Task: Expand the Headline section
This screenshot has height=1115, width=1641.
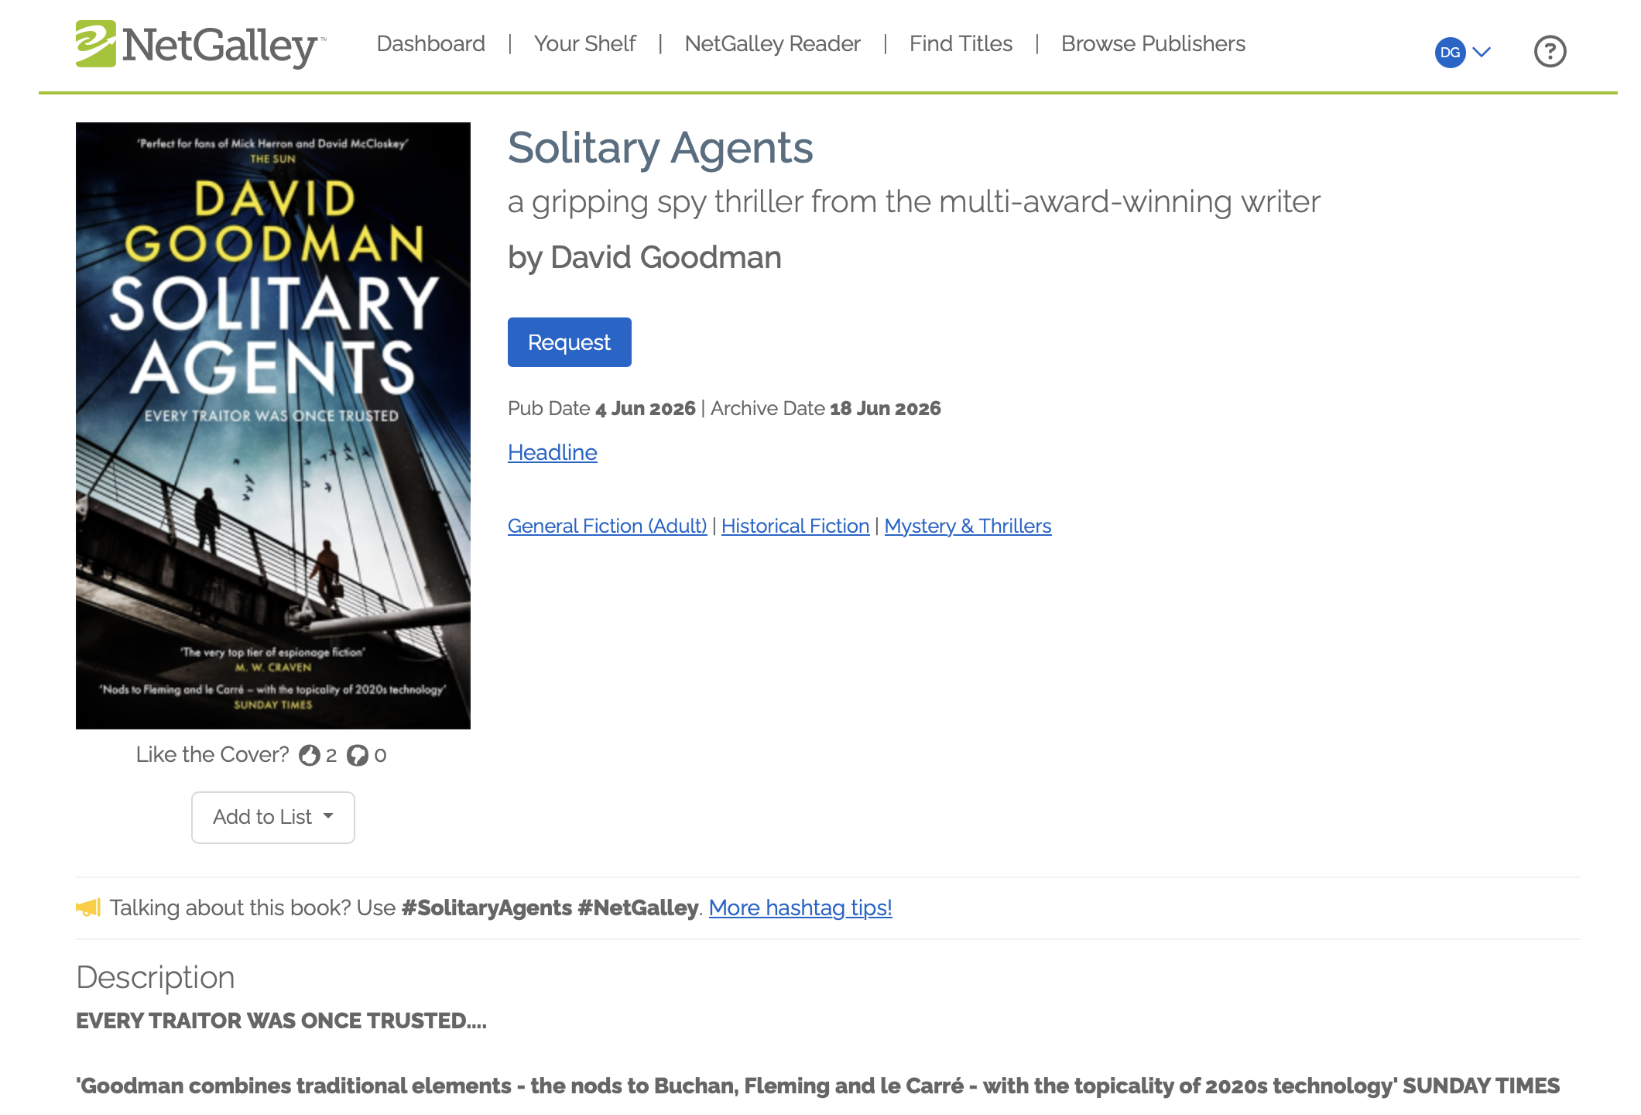Action: tap(552, 452)
